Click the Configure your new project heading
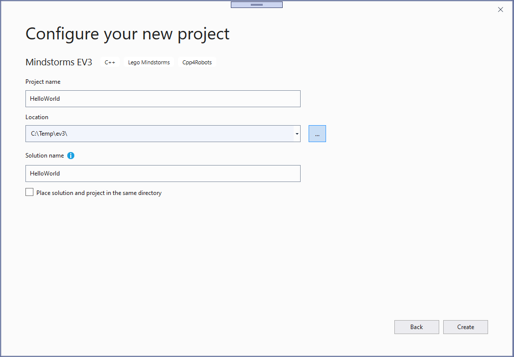 tap(128, 34)
